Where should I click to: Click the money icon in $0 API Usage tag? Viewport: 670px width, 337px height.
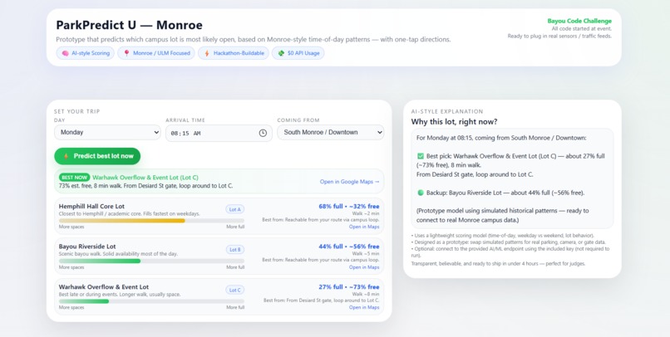281,53
